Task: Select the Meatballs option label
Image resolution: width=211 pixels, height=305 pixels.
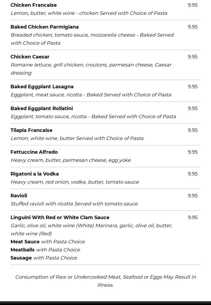Action: 23,250
